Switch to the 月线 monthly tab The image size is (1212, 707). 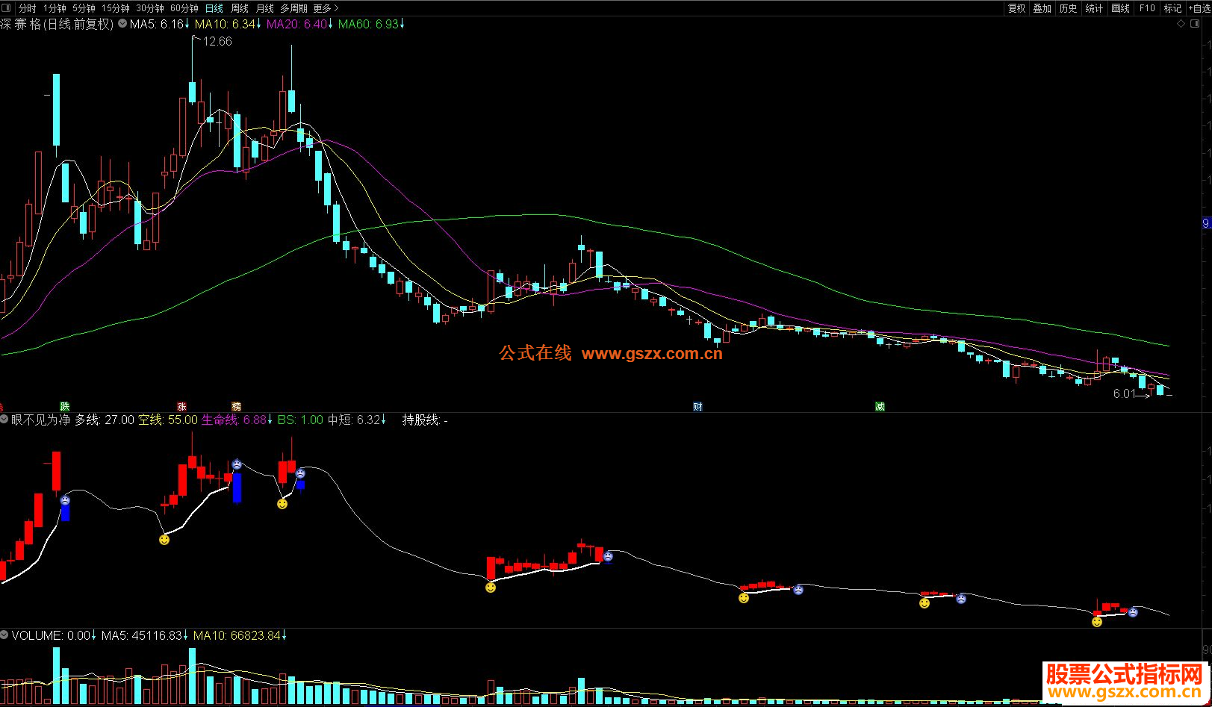tap(265, 8)
